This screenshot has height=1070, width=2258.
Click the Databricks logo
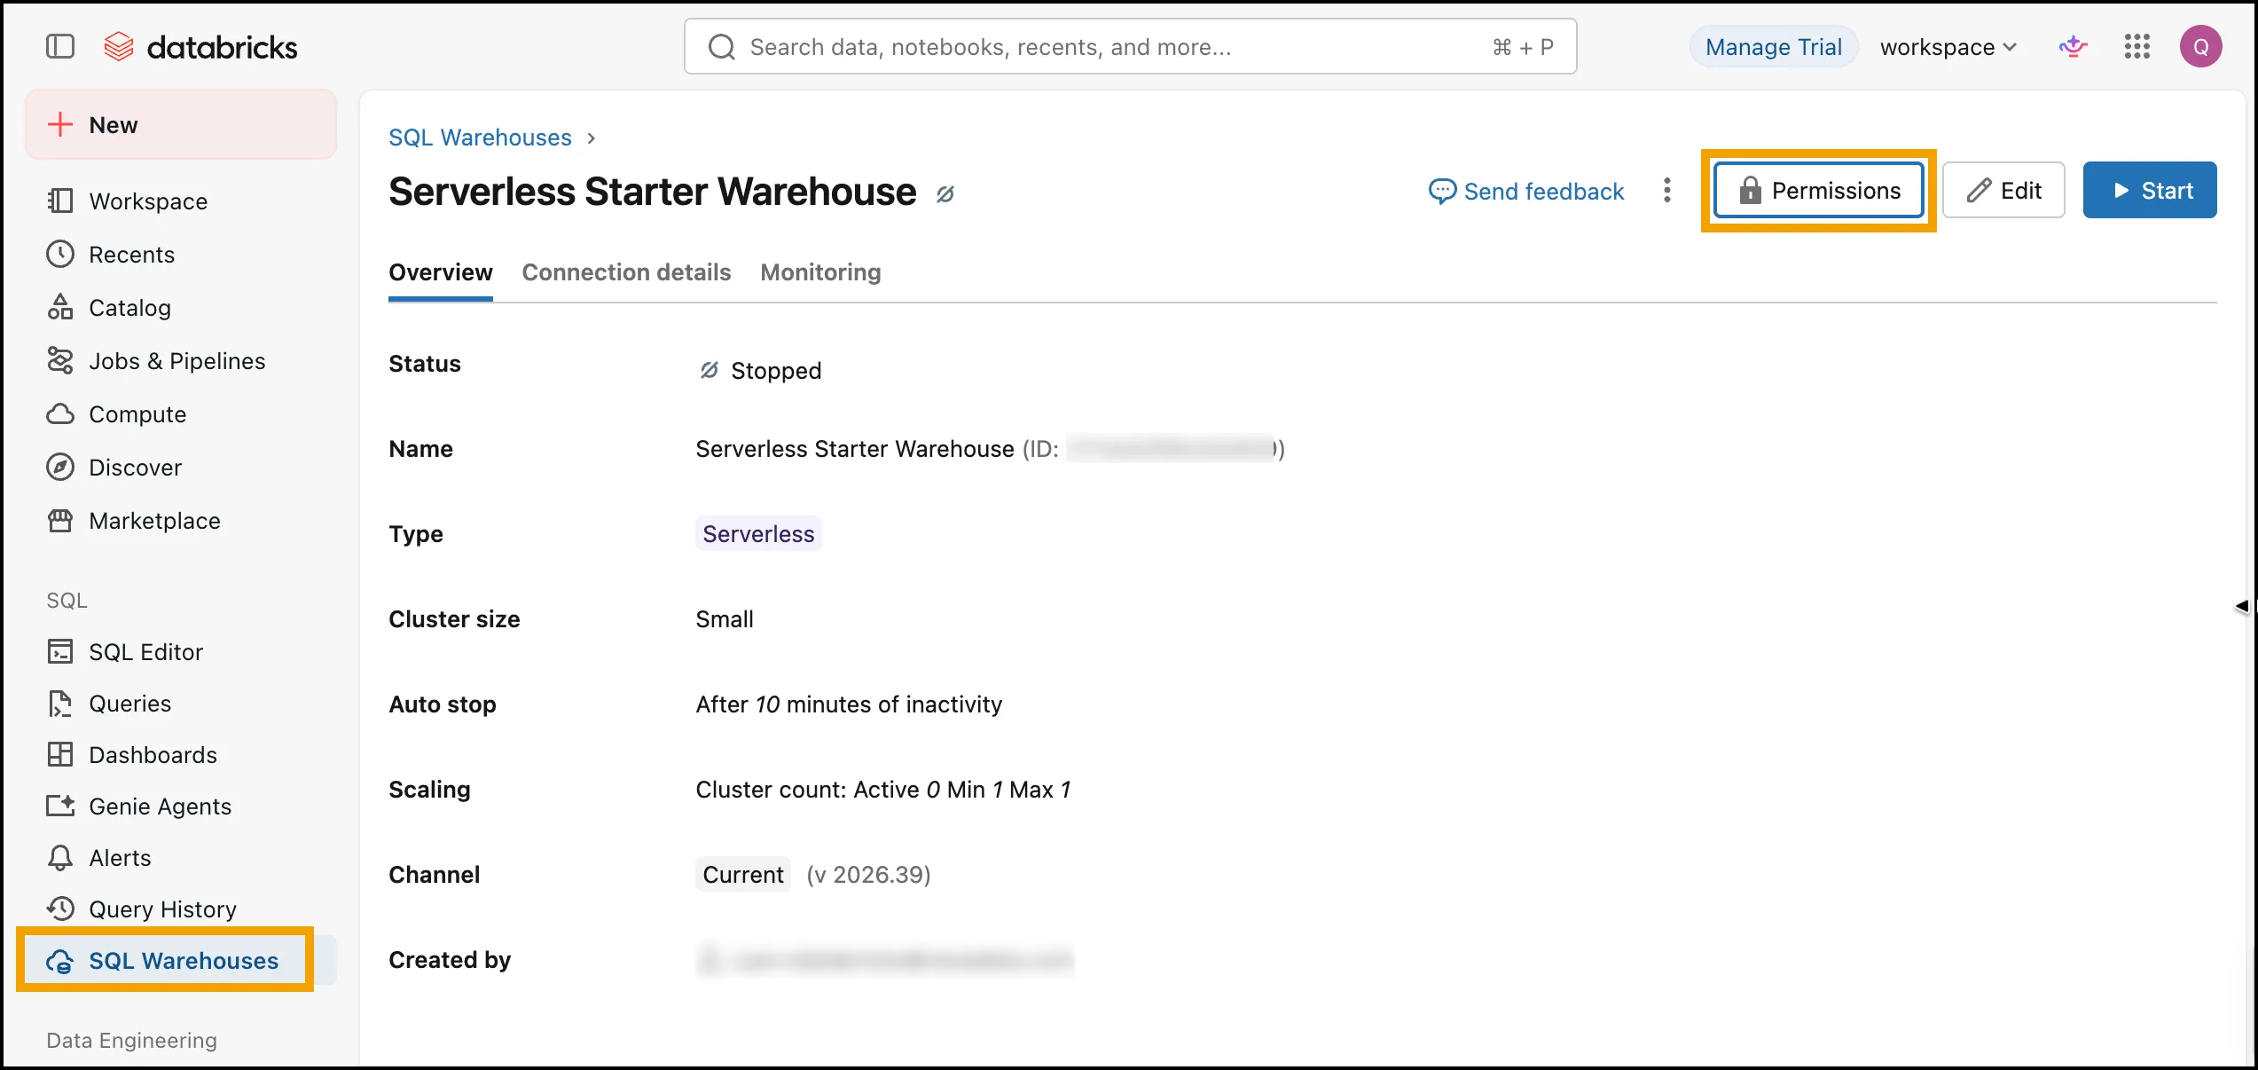200,46
